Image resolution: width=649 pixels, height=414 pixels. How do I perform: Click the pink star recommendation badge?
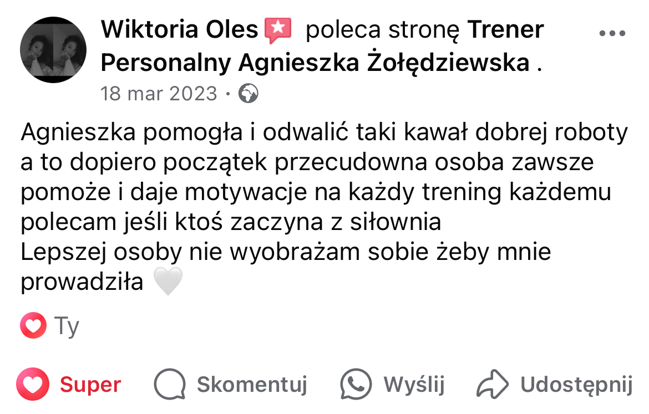pos(278,30)
